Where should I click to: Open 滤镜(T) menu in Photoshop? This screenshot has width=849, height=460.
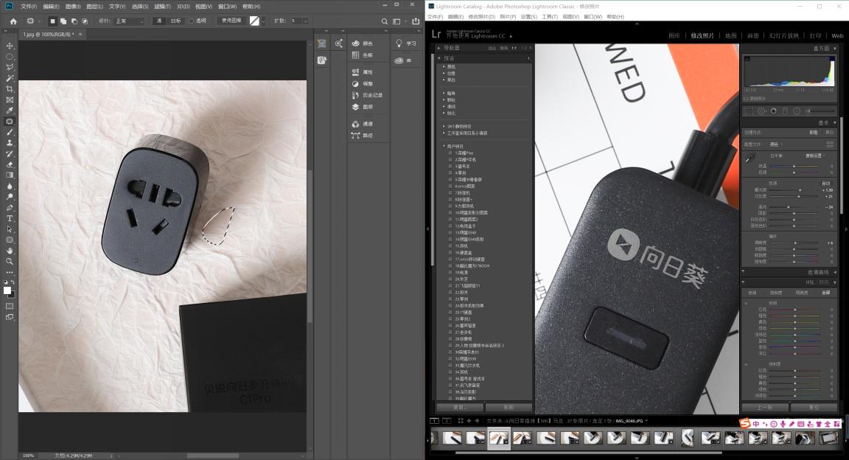162,6
